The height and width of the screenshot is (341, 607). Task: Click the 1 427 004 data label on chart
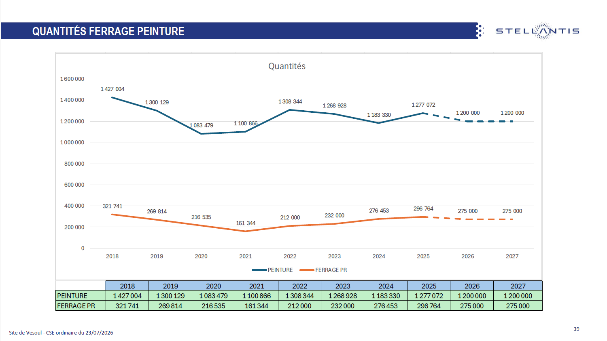pos(112,89)
